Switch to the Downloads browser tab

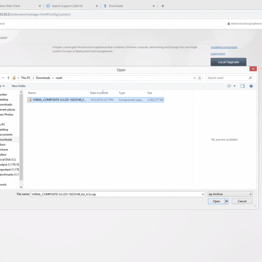[116, 6]
